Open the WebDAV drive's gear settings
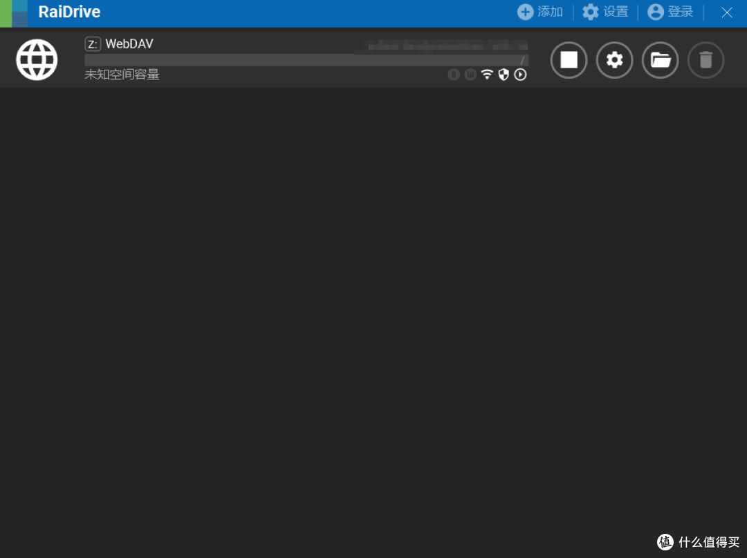Viewport: 747px width, 558px height. click(614, 60)
